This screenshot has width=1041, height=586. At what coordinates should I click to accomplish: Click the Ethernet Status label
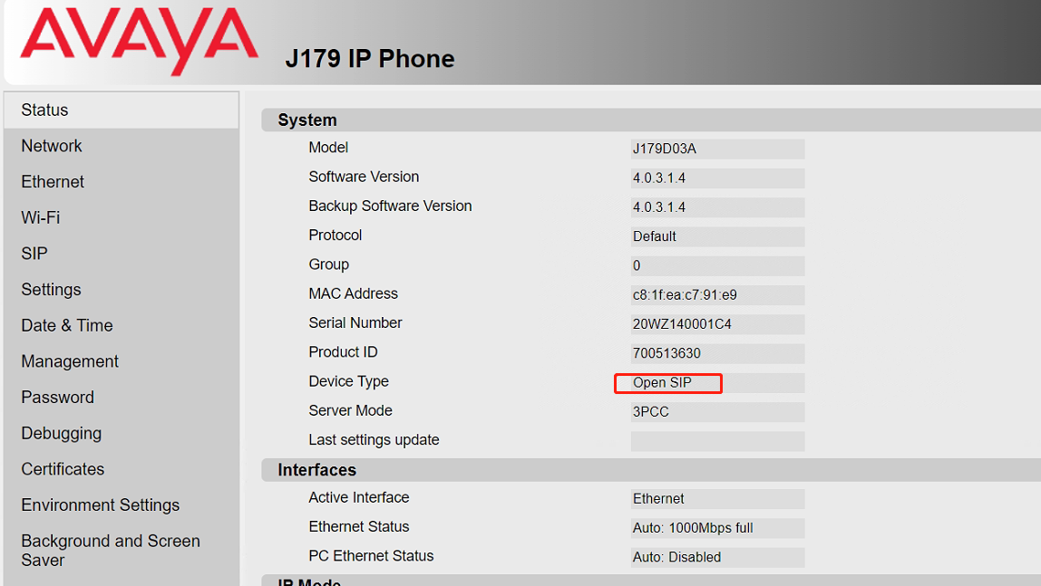tap(358, 526)
